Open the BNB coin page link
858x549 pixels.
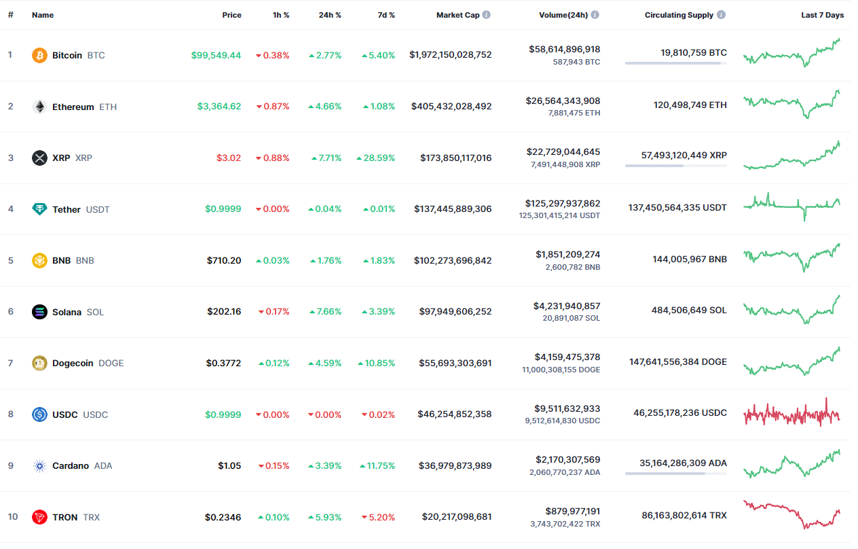pyautogui.click(x=63, y=260)
